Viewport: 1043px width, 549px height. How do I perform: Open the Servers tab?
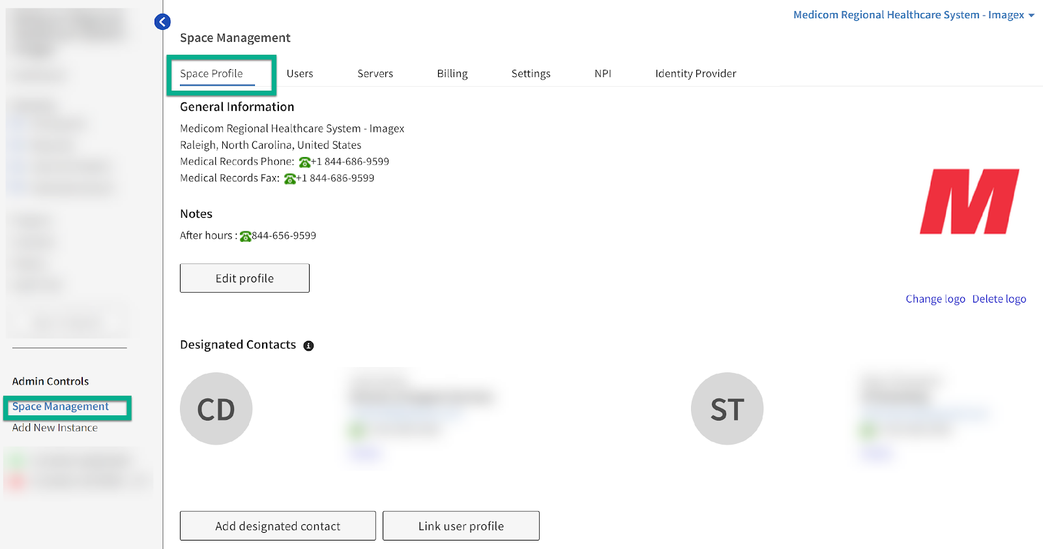click(375, 74)
